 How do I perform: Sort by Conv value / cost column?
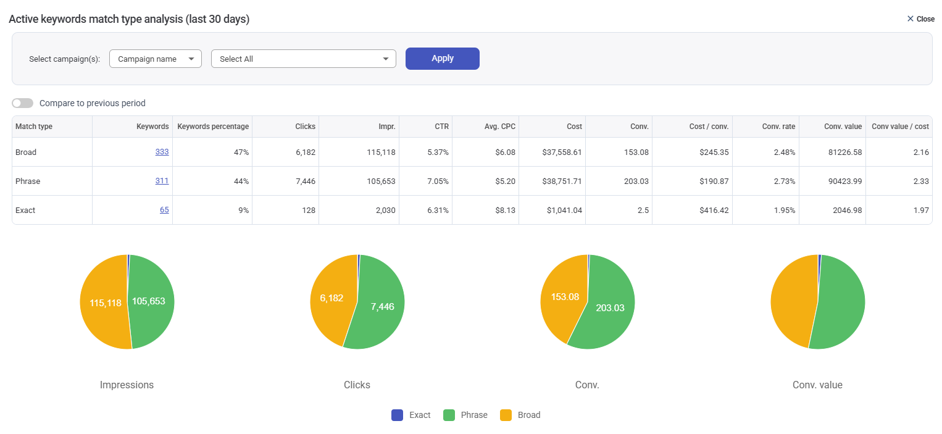tap(900, 127)
